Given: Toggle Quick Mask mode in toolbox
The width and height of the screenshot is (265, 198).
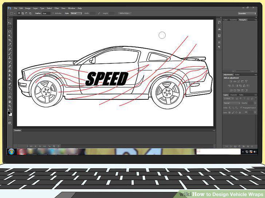Looking at the screenshot, I should pos(9,119).
